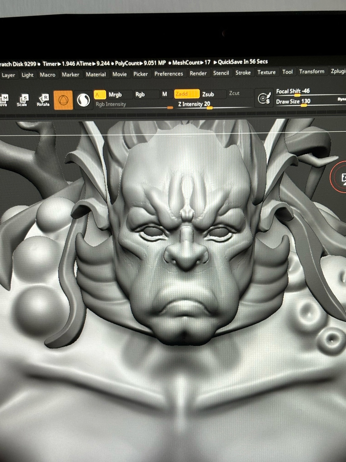Screen dimensions: 346x462
Task: Click the ATime 9.244 readout
Action: click(x=93, y=64)
